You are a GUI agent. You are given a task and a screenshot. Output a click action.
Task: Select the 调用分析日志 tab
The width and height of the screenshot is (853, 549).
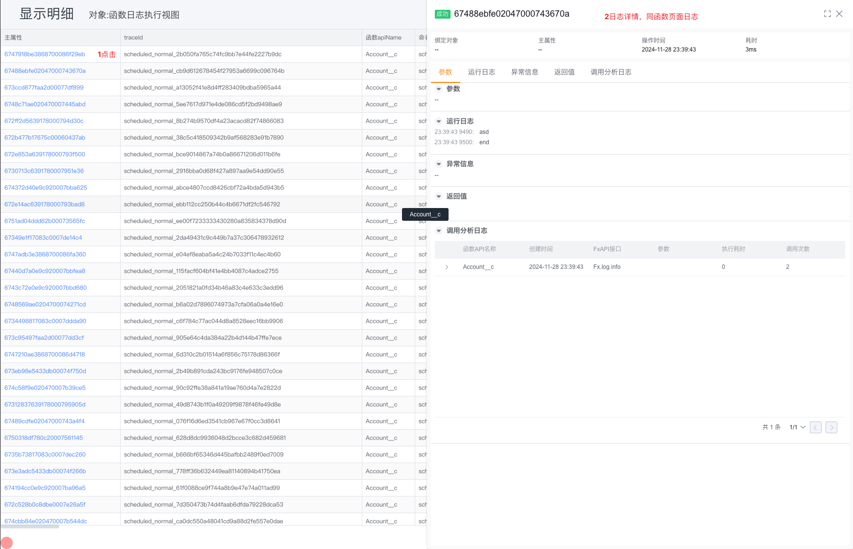click(611, 72)
